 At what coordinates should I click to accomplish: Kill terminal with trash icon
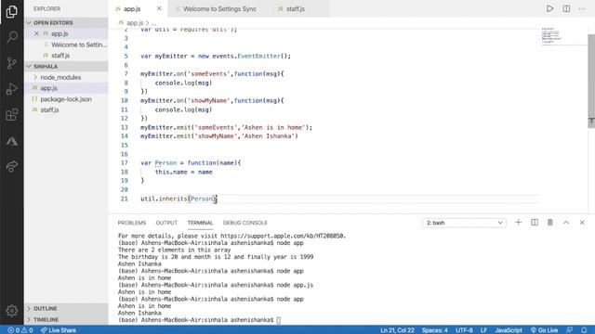coord(549,223)
